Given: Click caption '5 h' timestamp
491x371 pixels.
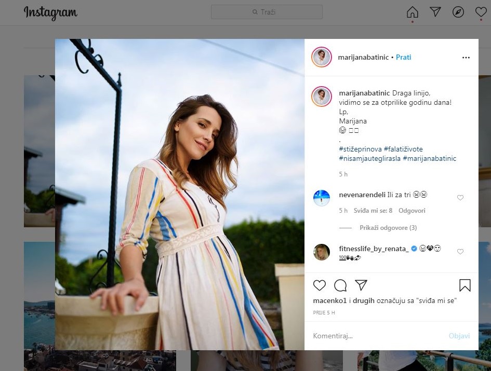Looking at the screenshot, I should [343, 174].
